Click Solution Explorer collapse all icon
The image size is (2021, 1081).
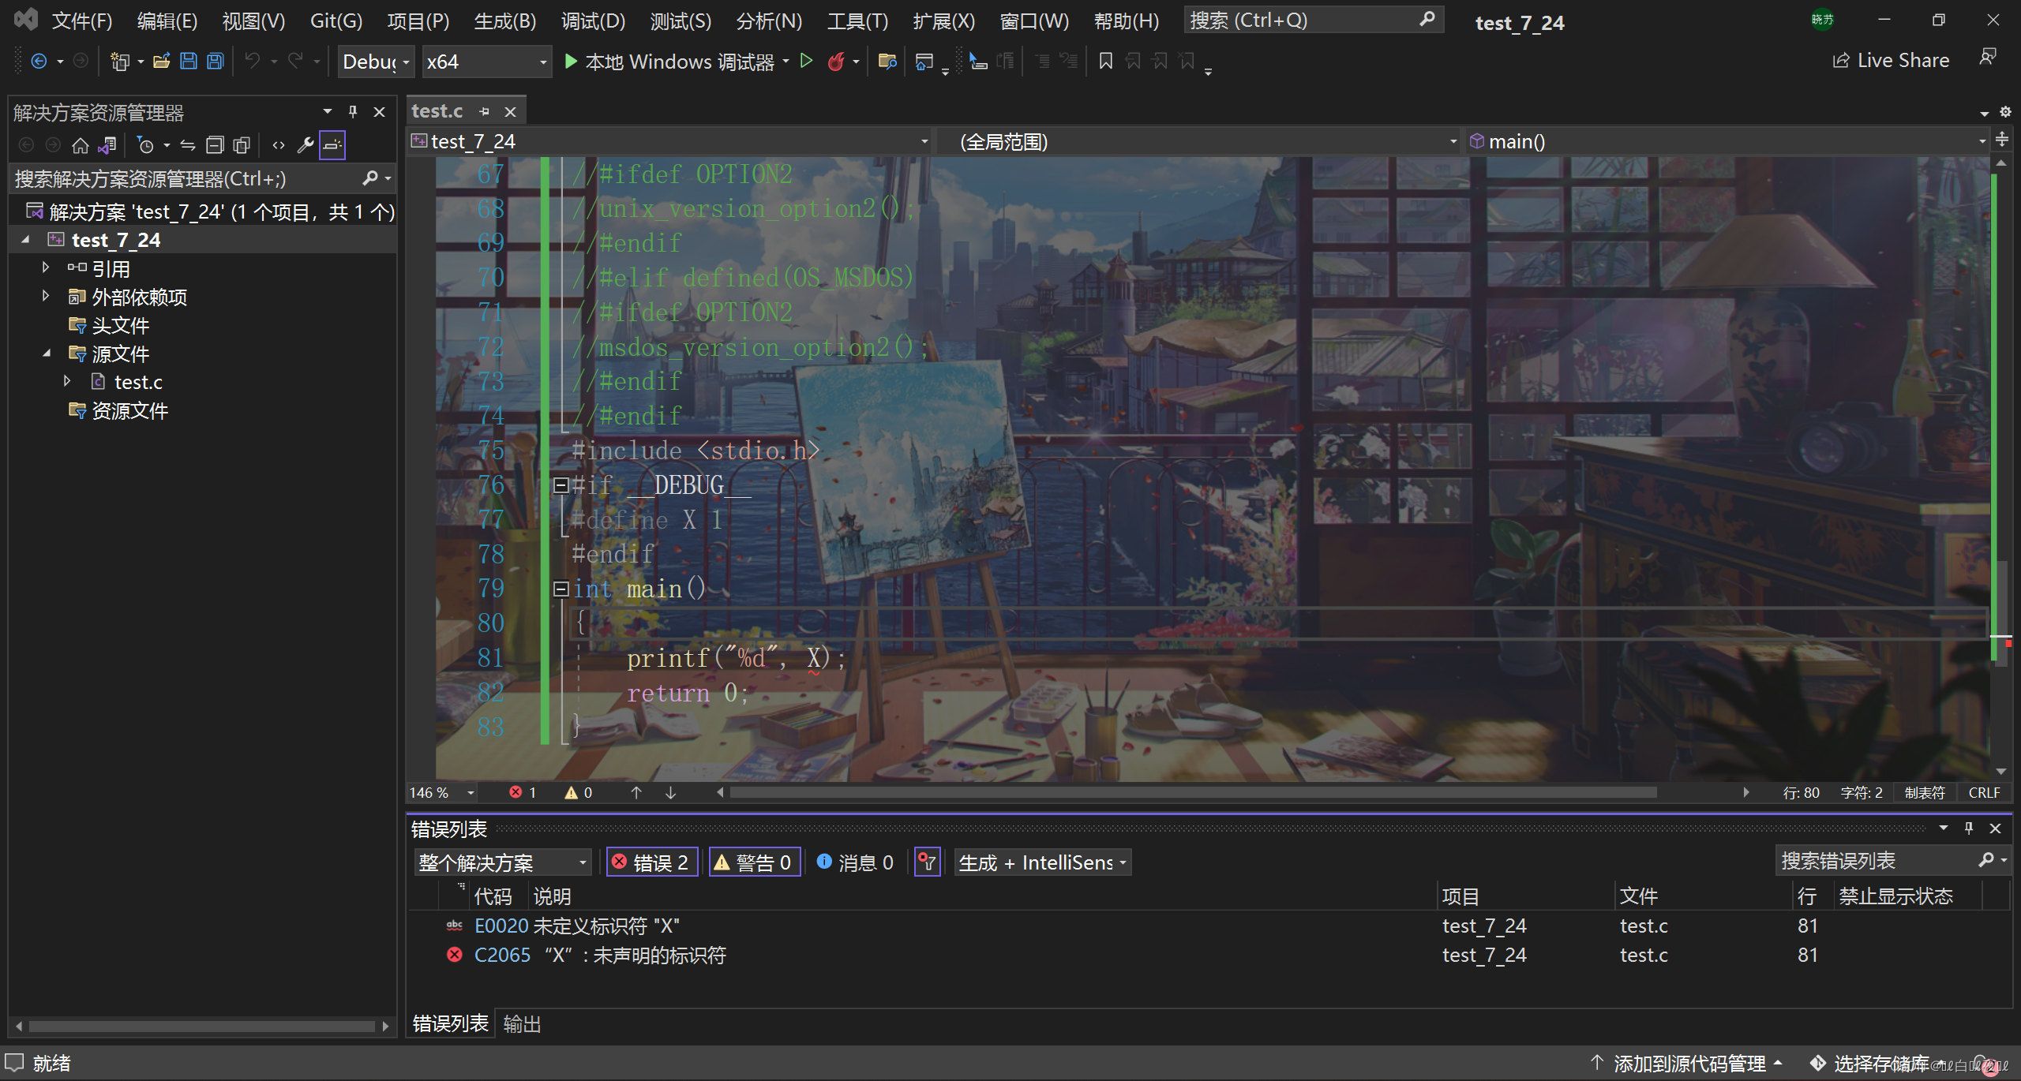(x=215, y=145)
